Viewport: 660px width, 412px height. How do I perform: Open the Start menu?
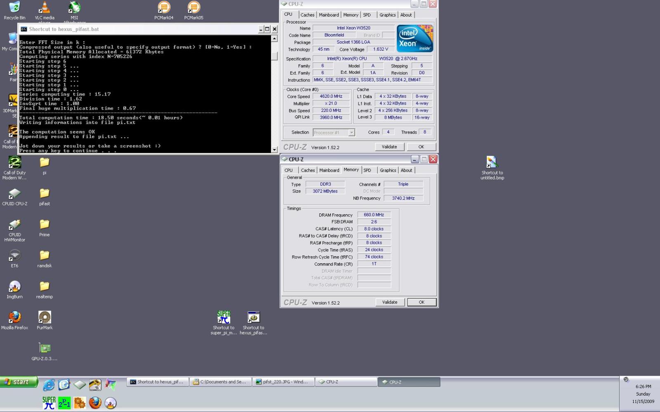click(19, 382)
